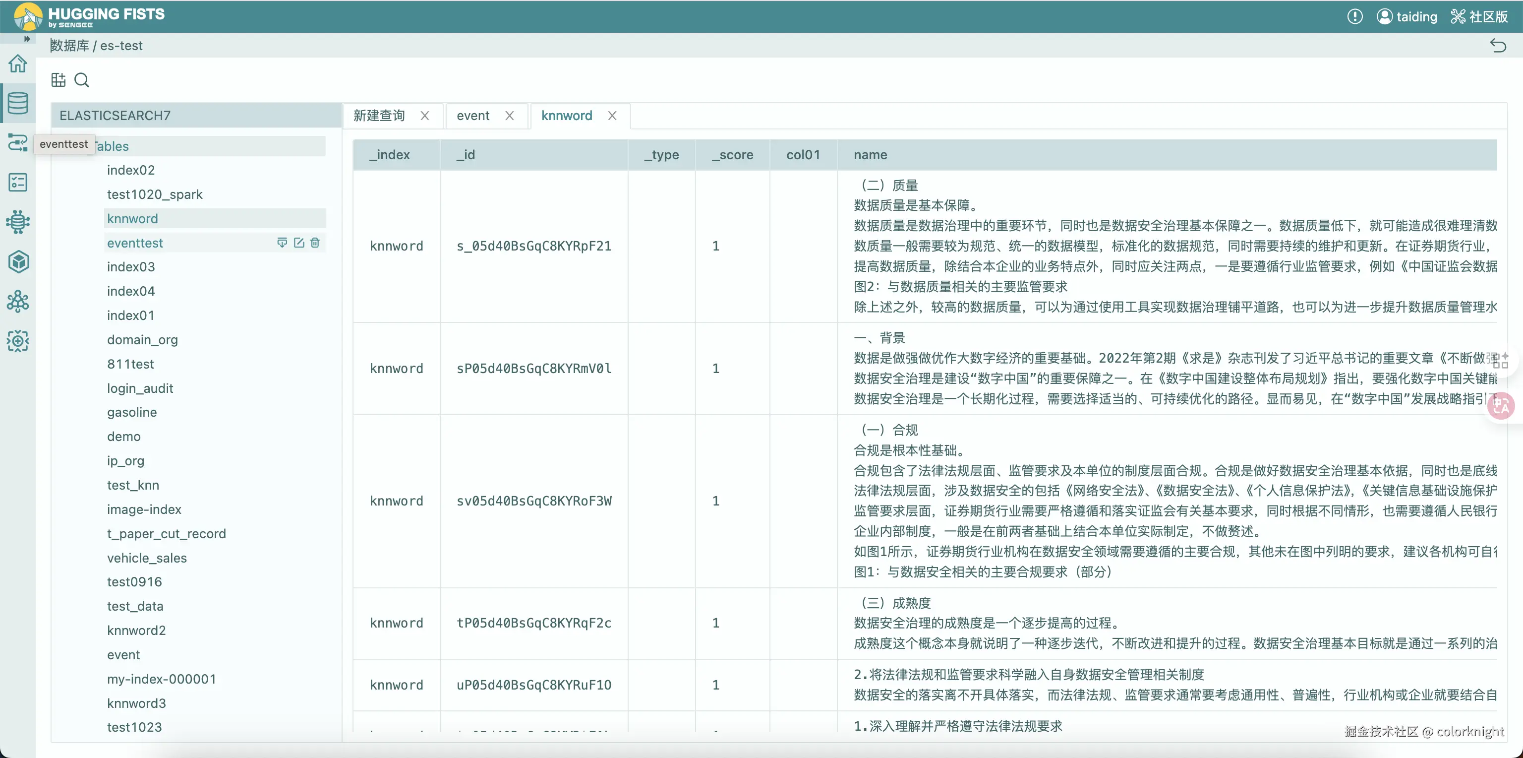Collapse the Tables tree node

tap(113, 146)
